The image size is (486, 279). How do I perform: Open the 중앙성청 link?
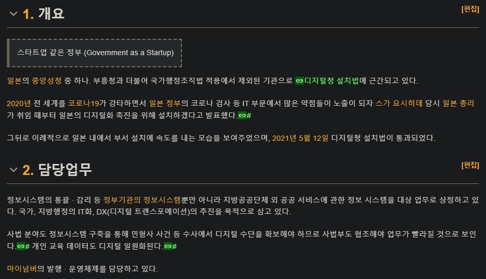click(x=46, y=81)
